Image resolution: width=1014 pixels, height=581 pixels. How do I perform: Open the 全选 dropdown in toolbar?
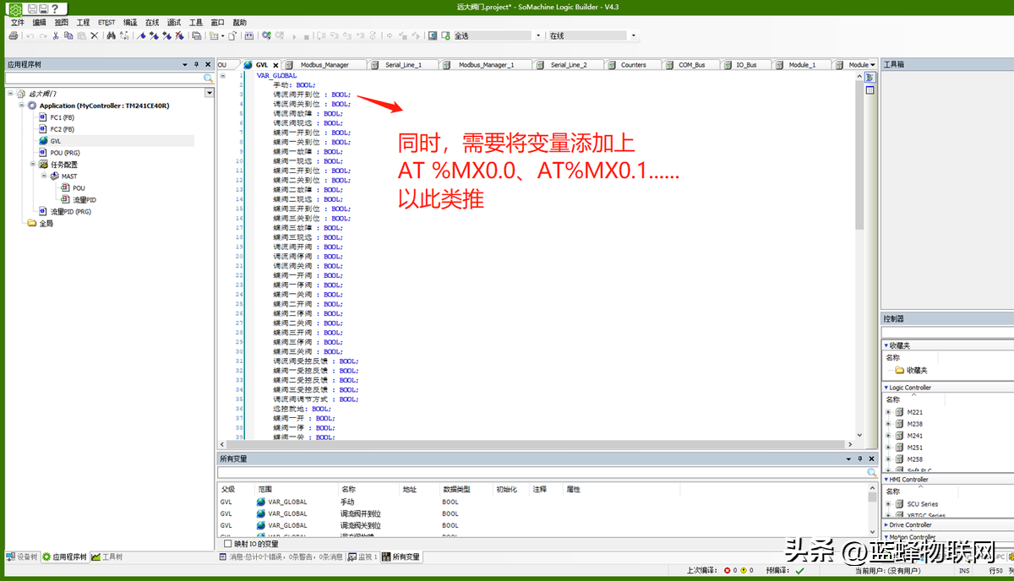click(x=538, y=36)
